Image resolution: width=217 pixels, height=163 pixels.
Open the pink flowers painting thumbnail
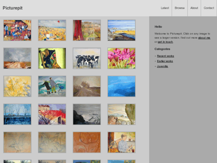coord(121,58)
